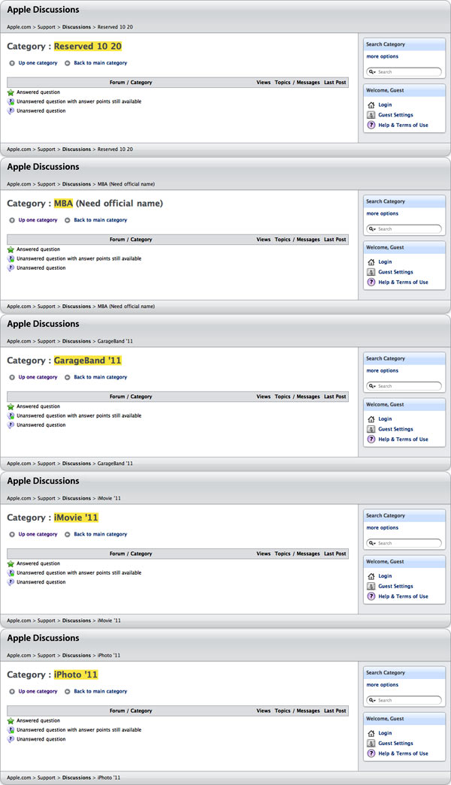Viewport: 451px width, 785px height.
Task: Open Help & Terms of Use link in MBA section
Action: (403, 282)
